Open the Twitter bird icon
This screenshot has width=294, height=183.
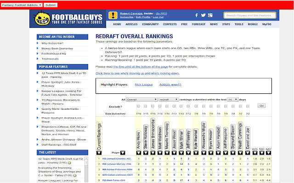(203, 15)
